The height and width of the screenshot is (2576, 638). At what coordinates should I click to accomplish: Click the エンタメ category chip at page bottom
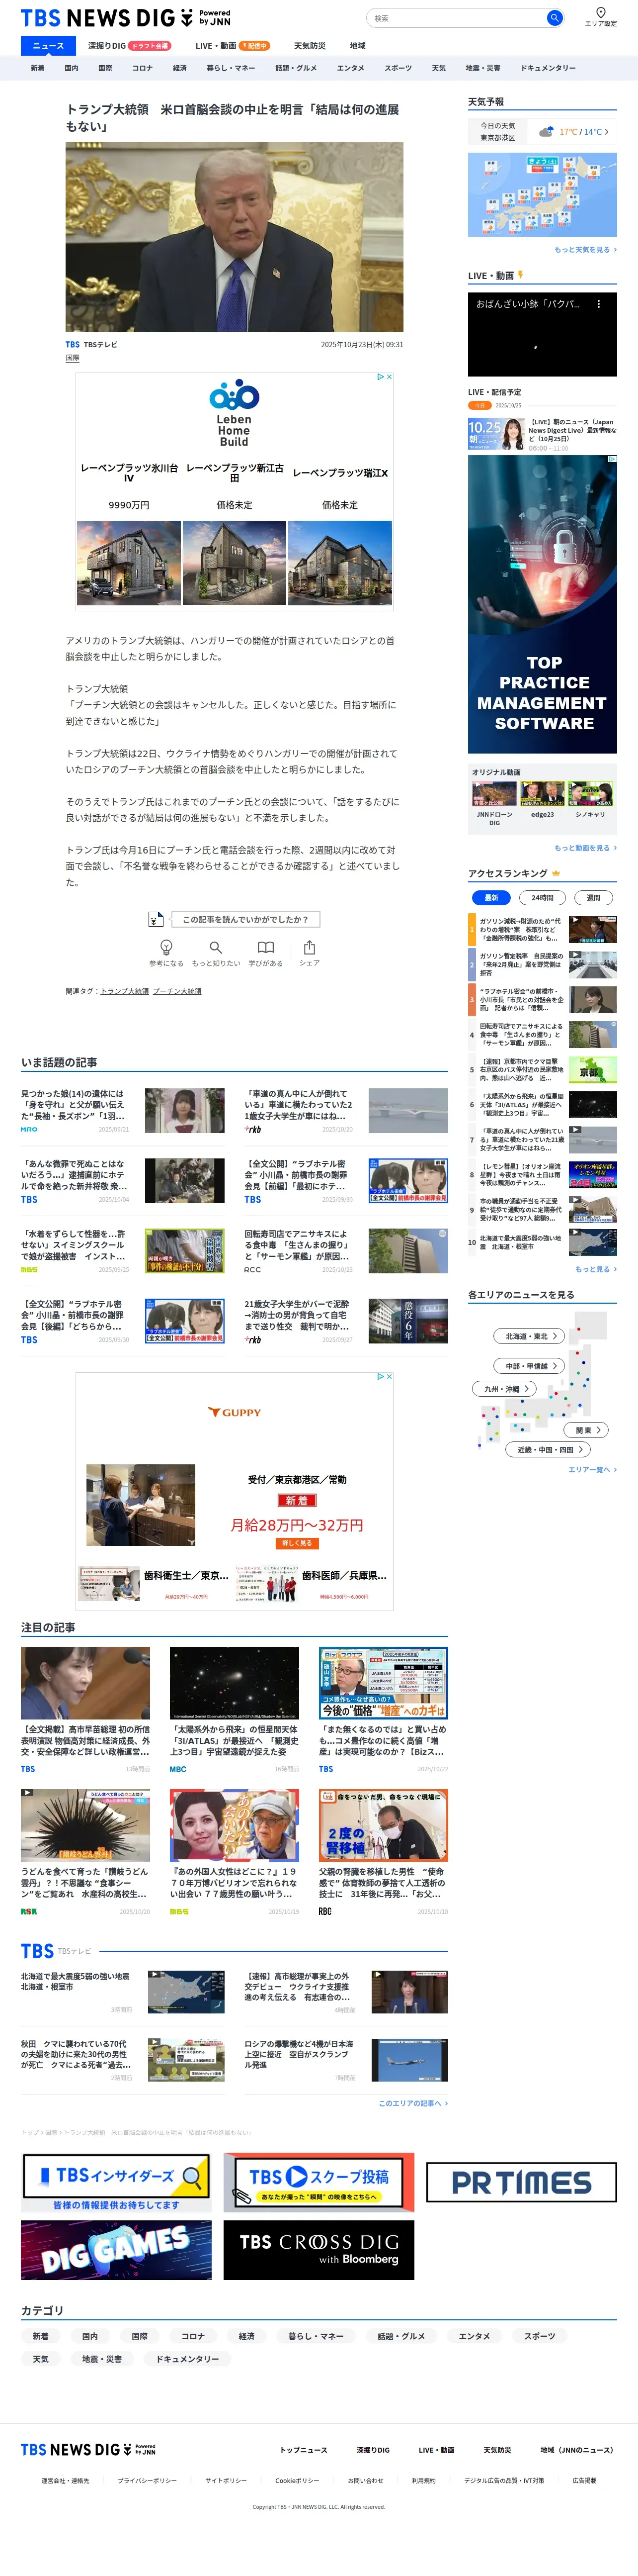474,2336
